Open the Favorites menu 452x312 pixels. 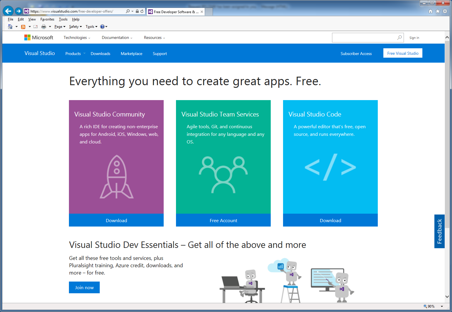click(47, 19)
